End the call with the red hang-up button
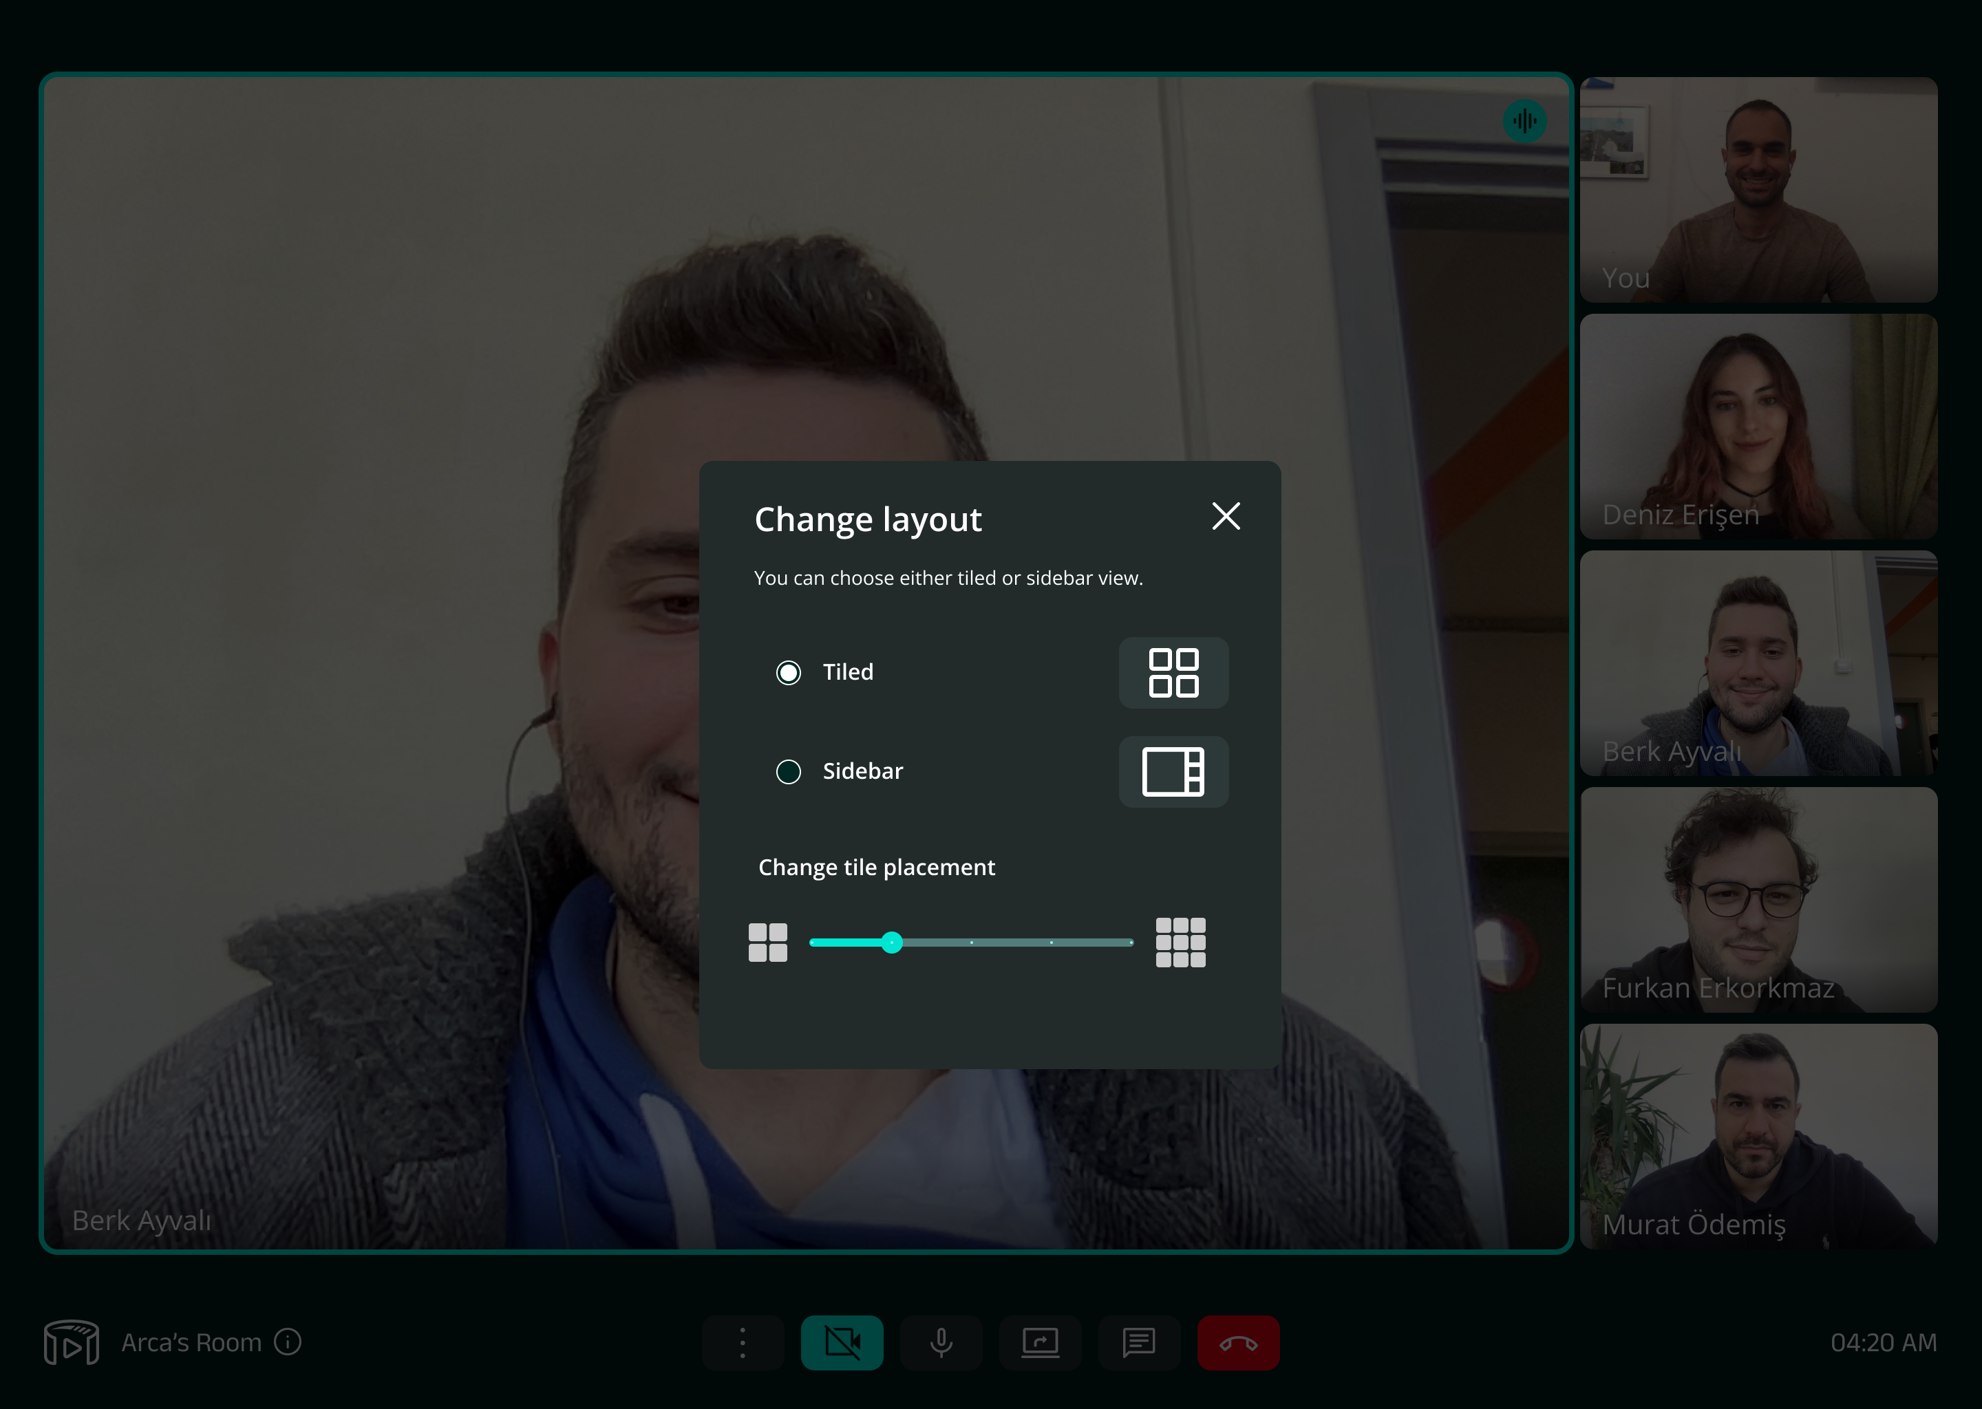This screenshot has height=1409, width=1982. [x=1238, y=1343]
